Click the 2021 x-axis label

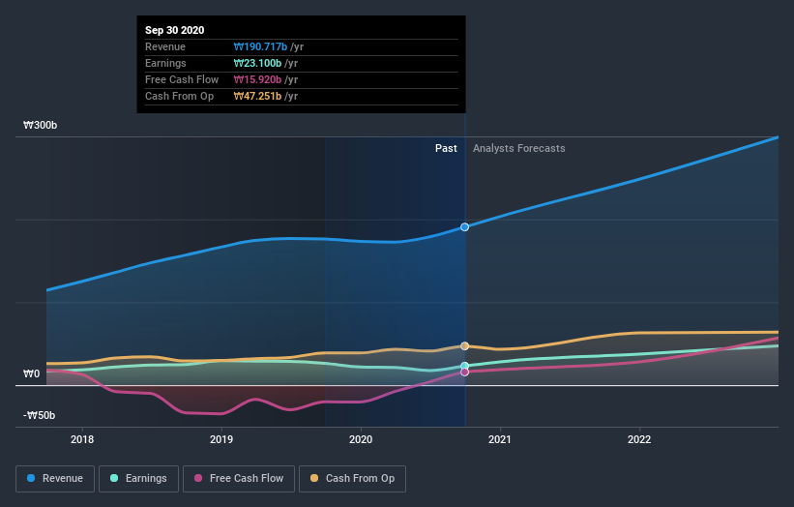point(500,439)
